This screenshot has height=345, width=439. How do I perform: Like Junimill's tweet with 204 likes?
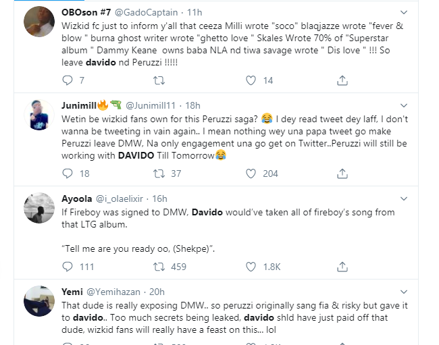(x=251, y=174)
